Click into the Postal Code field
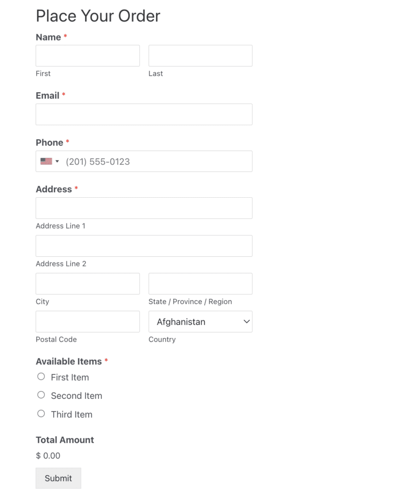The width and height of the screenshot is (394, 495). point(87,321)
